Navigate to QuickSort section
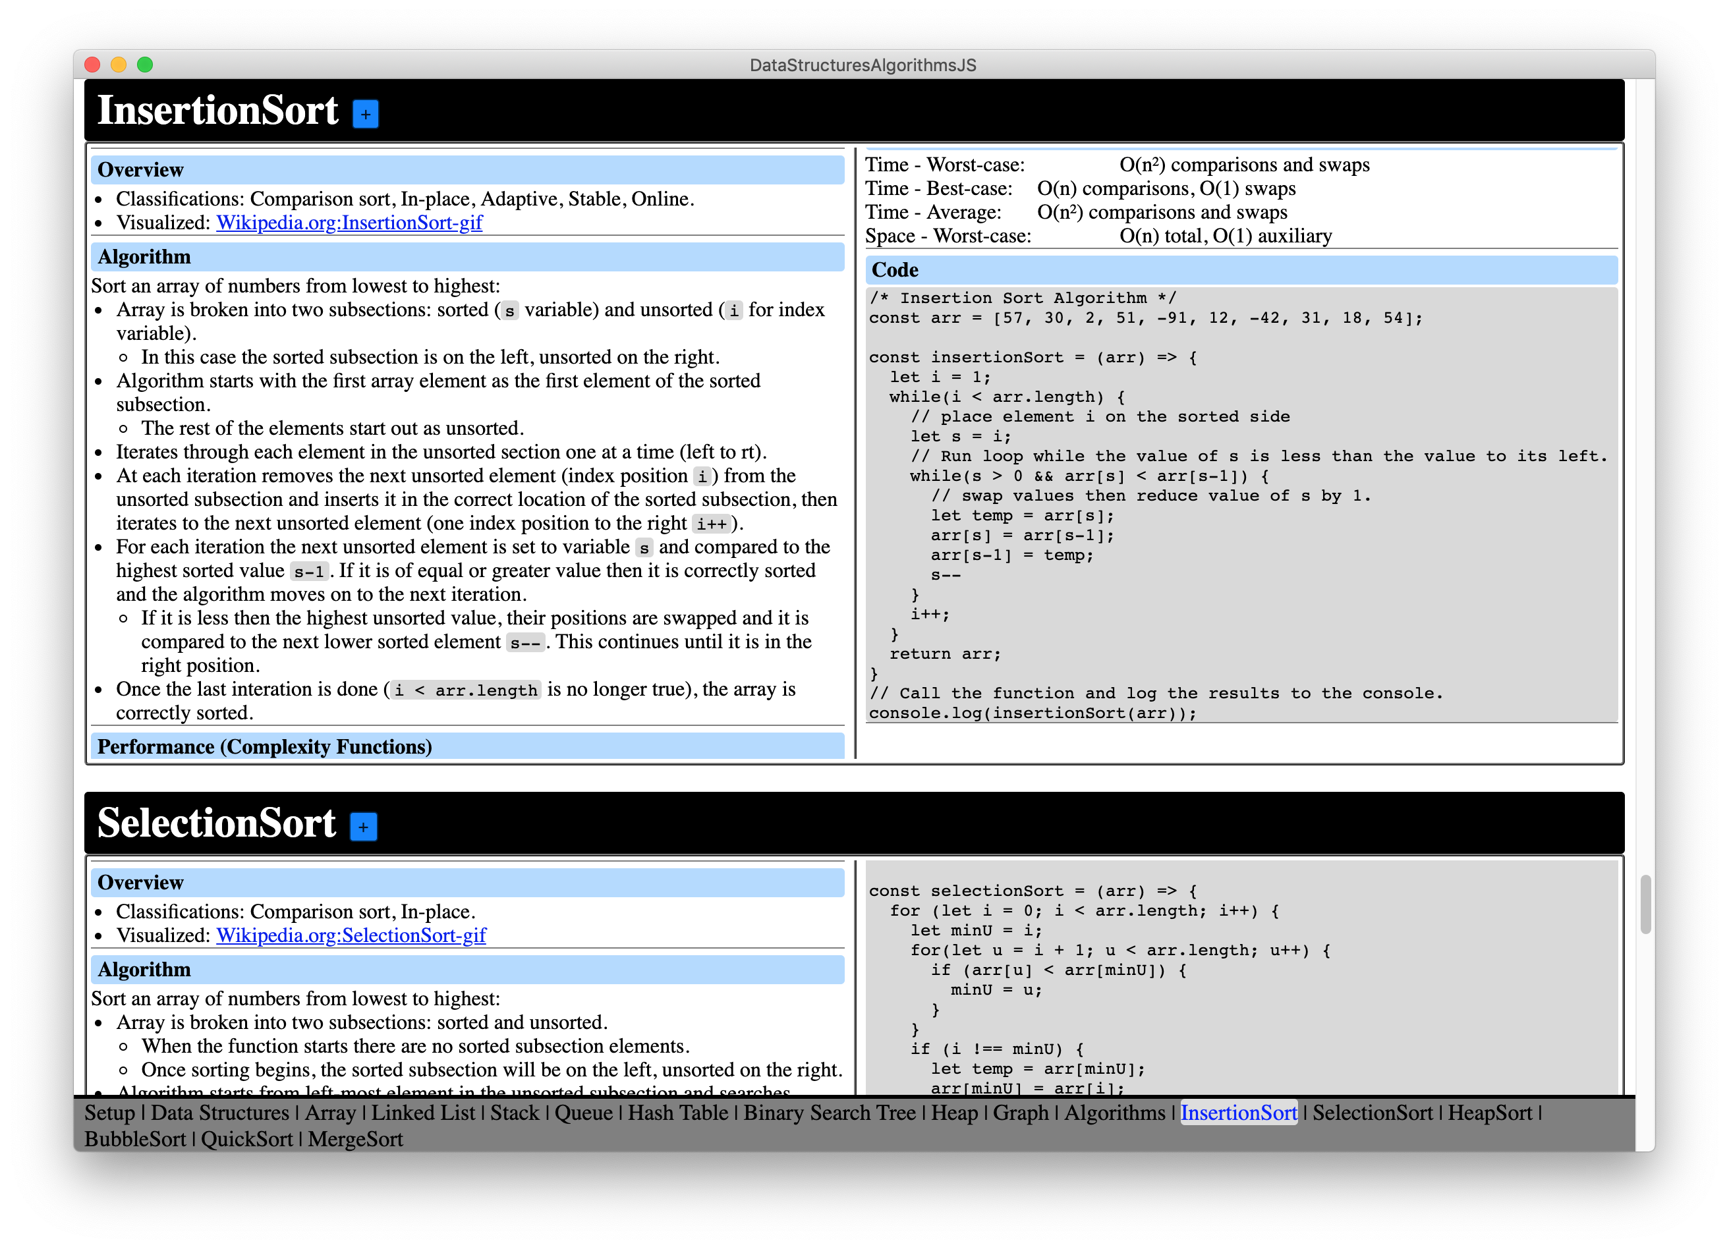This screenshot has height=1249, width=1729. point(246,1139)
